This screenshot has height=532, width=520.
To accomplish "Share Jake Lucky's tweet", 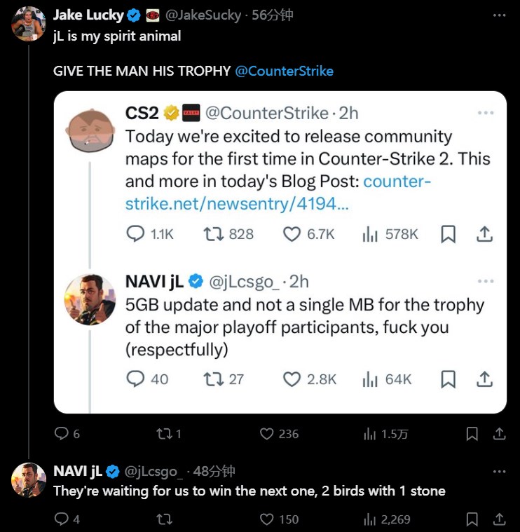I will pos(499,434).
